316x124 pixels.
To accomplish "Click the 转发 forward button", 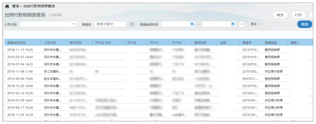I will (x=280, y=15).
